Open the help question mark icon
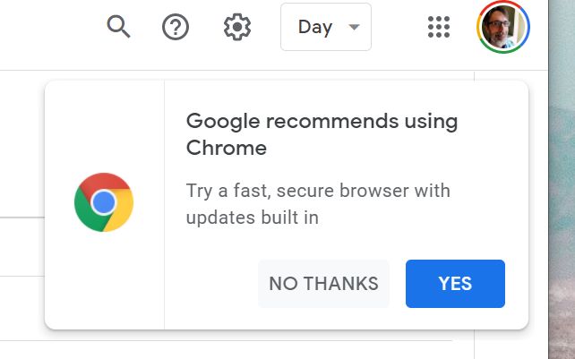This screenshot has width=575, height=359. [176, 27]
